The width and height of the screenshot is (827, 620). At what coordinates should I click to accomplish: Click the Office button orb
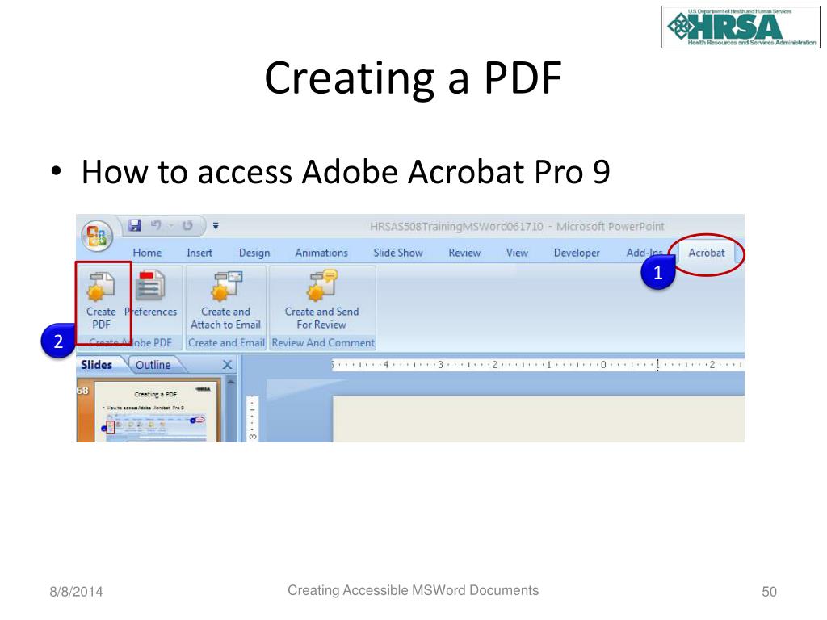tap(97, 235)
